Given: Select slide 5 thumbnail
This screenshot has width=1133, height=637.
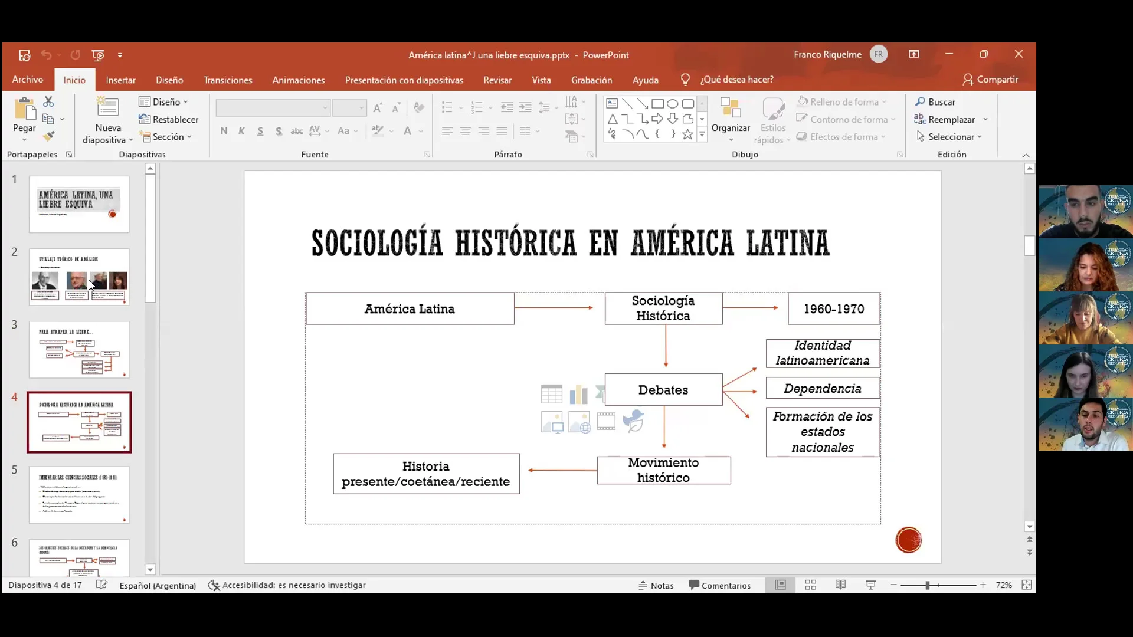Looking at the screenshot, I should click(79, 495).
